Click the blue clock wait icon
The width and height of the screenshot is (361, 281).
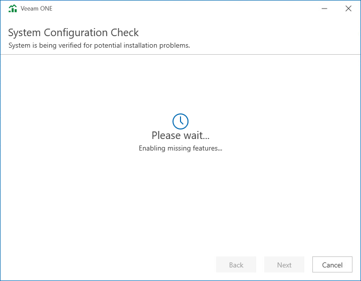[x=180, y=121]
